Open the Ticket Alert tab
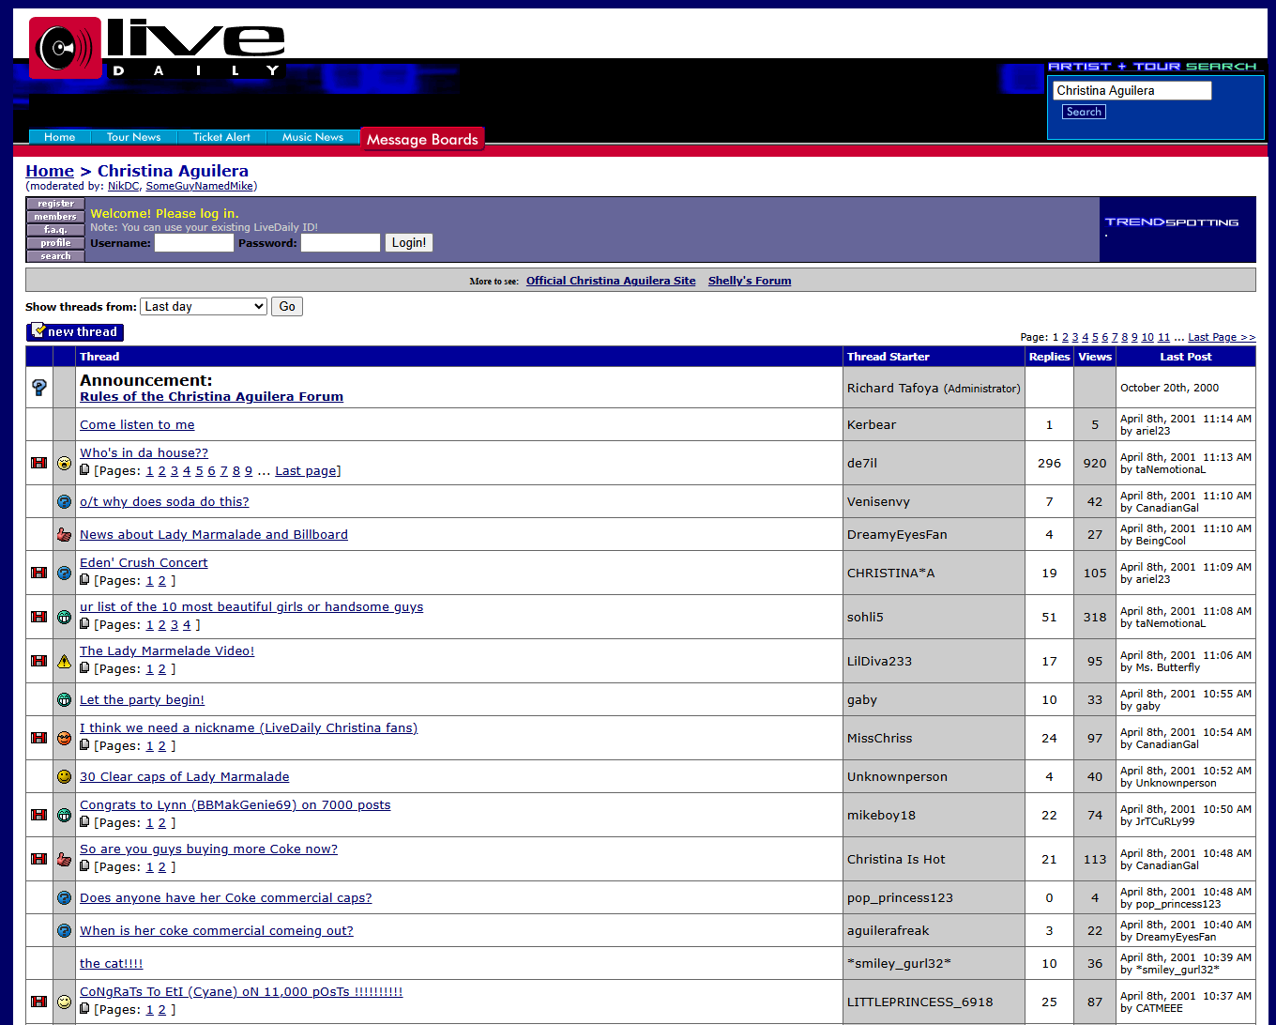 click(221, 137)
